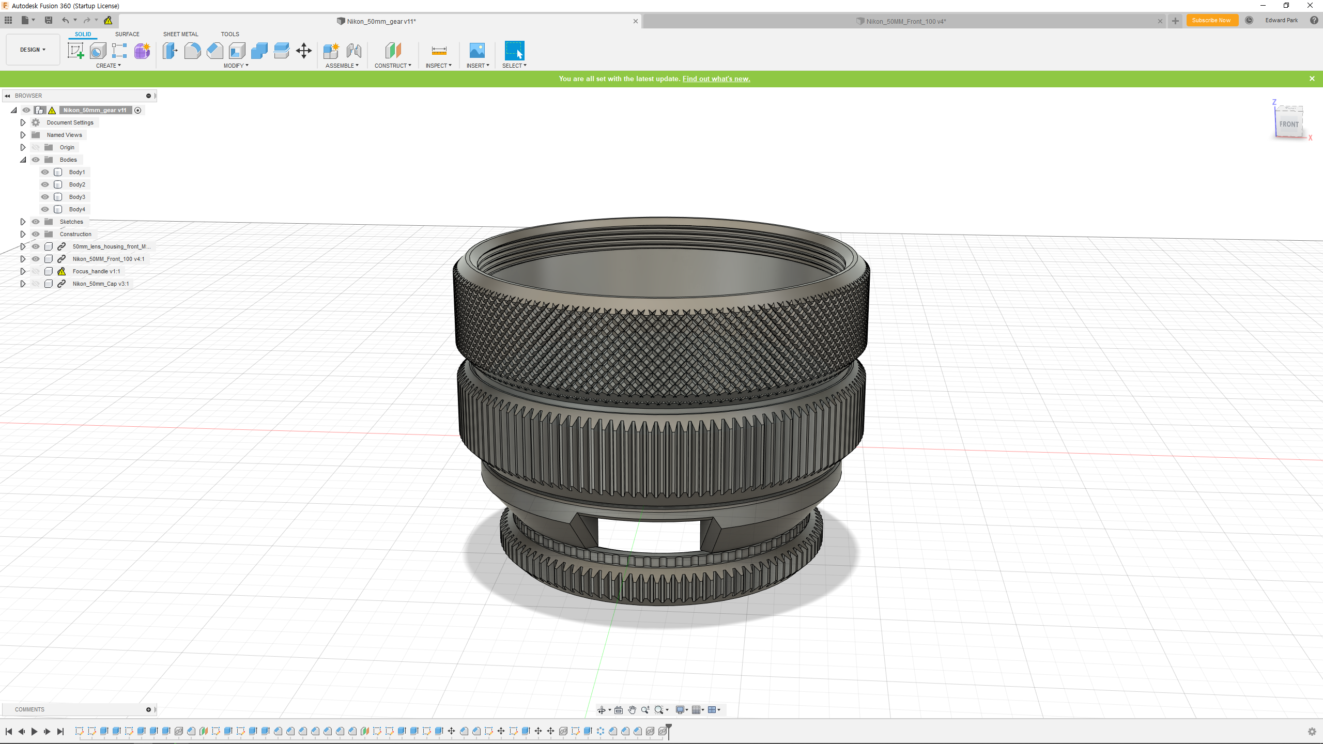Image resolution: width=1323 pixels, height=744 pixels.
Task: Show the hidden Nikon_50mm_Cap v3:1 component
Action: pyautogui.click(x=36, y=284)
